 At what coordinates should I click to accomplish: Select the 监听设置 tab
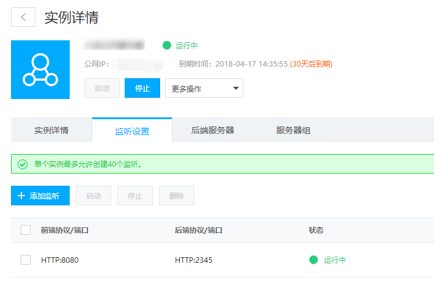132,131
